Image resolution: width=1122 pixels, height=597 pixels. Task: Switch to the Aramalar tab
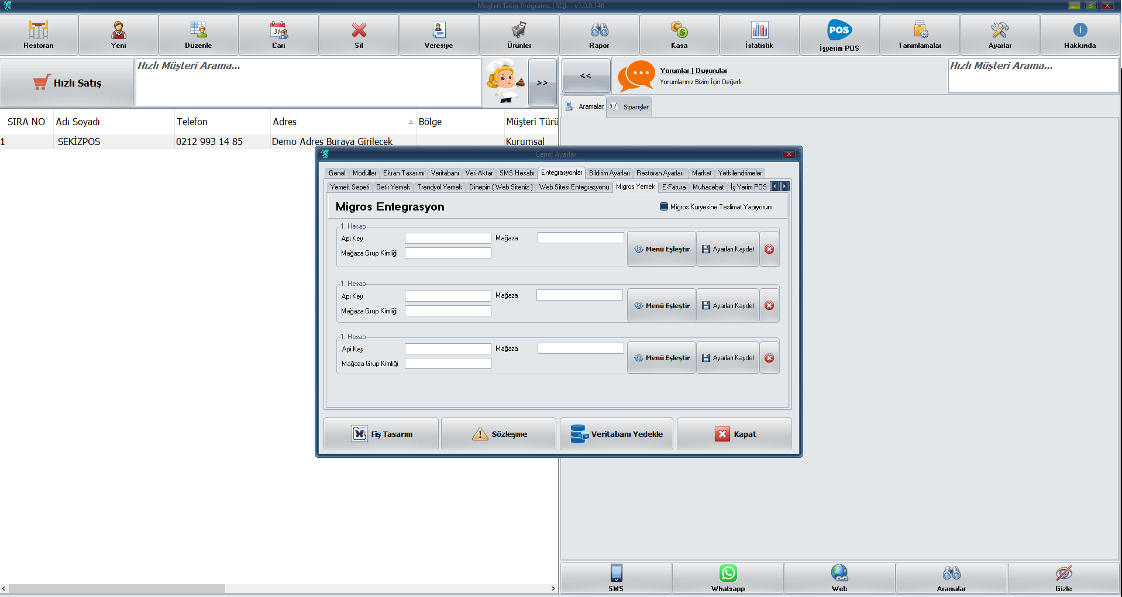pyautogui.click(x=584, y=106)
